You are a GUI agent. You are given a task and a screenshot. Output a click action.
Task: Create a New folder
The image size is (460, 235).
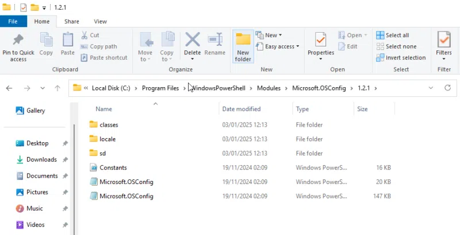243,47
